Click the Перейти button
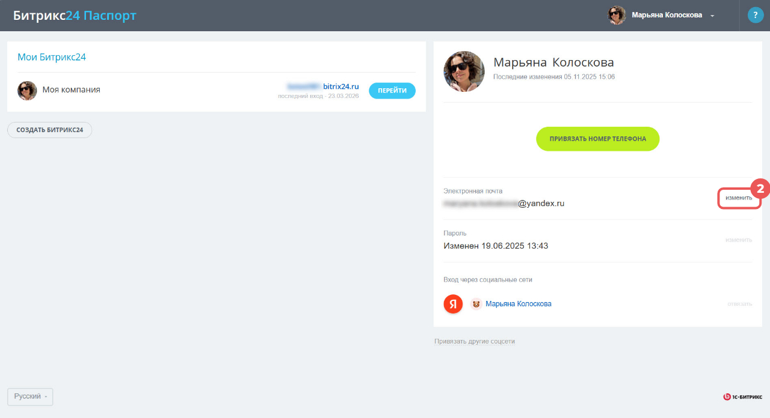The height and width of the screenshot is (418, 770). (392, 91)
